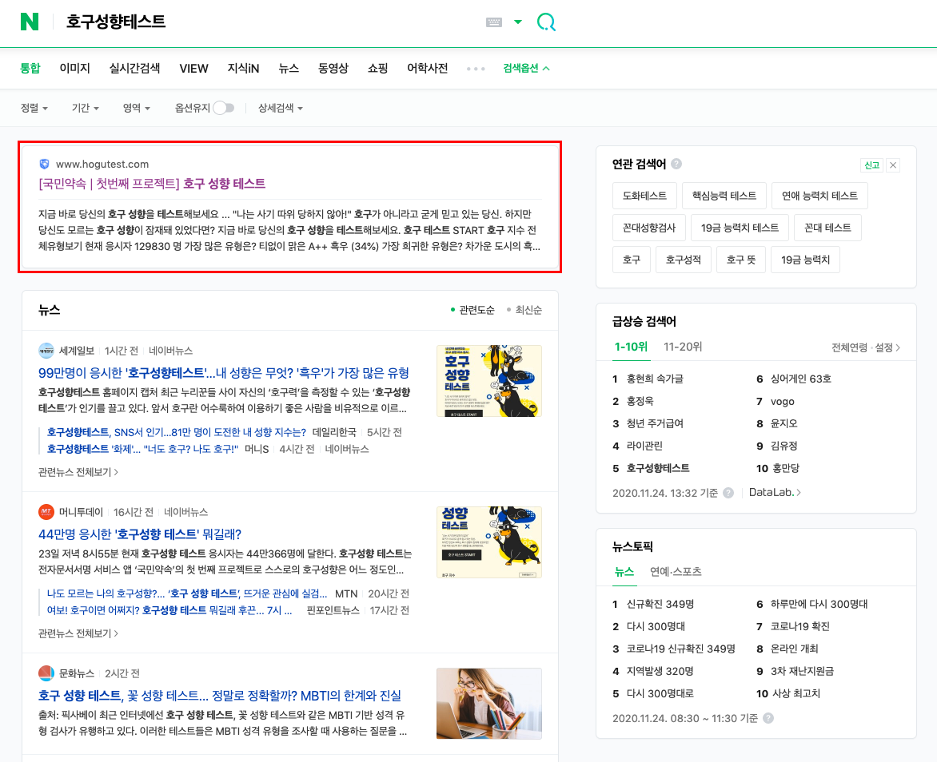Open the SNS서 인기...81만 명 related article
937x762 pixels.
(176, 432)
